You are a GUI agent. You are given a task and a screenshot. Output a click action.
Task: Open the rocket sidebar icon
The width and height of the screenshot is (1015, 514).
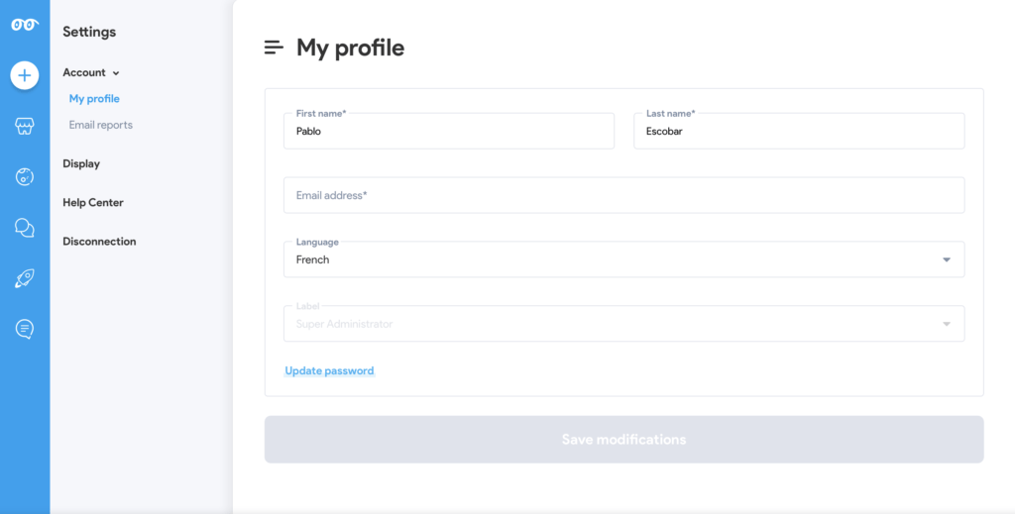[x=25, y=278]
